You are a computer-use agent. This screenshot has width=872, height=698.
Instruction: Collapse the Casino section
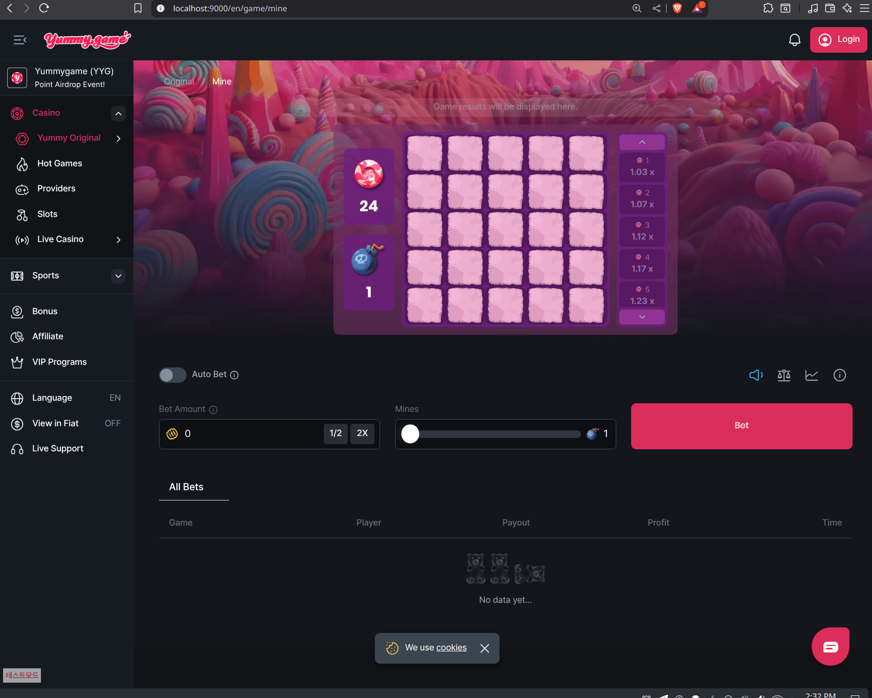(118, 113)
